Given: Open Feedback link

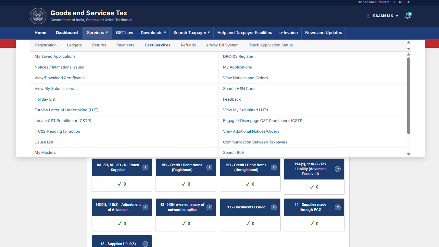Looking at the screenshot, I should tap(232, 99).
